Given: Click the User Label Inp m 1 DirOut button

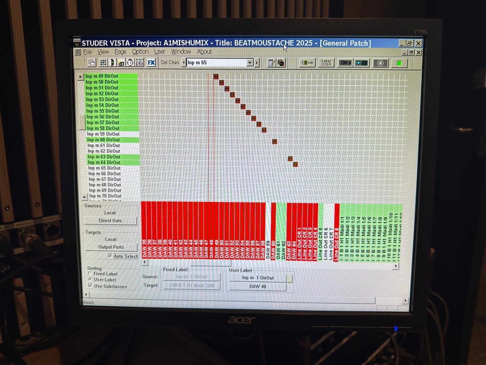Looking at the screenshot, I should pyautogui.click(x=258, y=278).
